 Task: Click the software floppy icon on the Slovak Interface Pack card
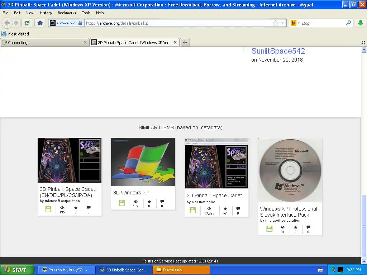pos(270,229)
